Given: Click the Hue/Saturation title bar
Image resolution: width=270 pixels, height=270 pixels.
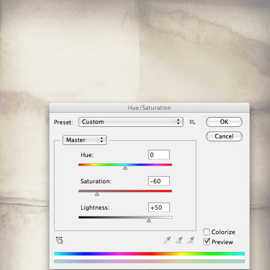Looking at the screenshot, I should coord(149,108).
